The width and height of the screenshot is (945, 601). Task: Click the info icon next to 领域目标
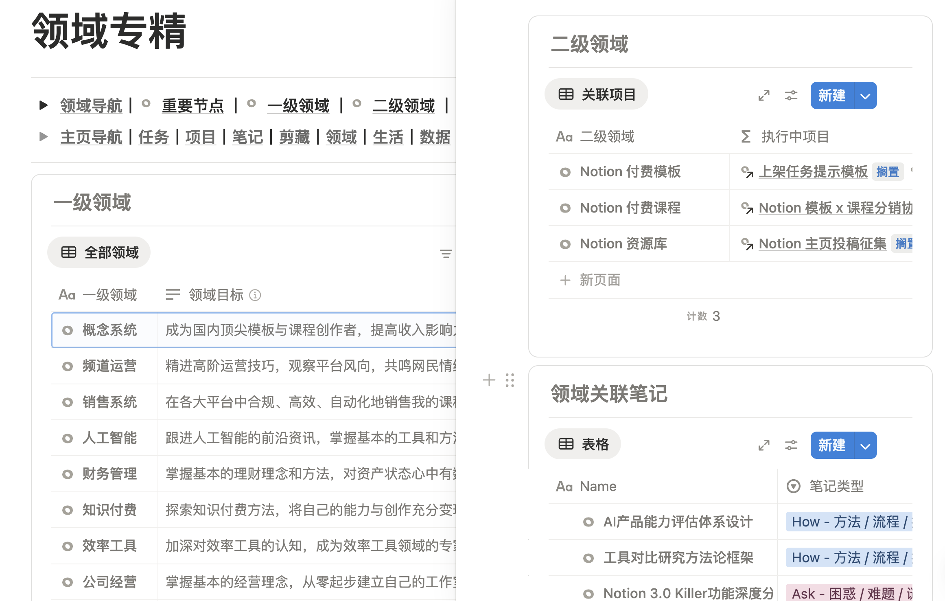tap(255, 295)
